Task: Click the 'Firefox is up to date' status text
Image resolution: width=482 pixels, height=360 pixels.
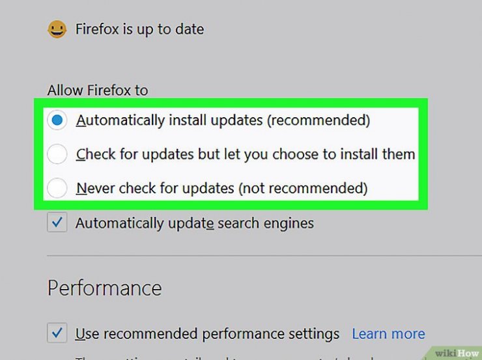Action: click(x=139, y=29)
